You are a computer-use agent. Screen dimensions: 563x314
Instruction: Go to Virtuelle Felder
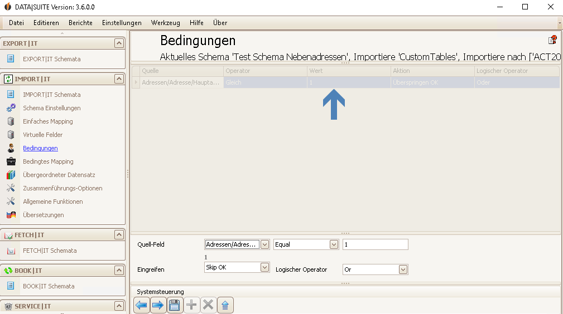[x=43, y=135]
